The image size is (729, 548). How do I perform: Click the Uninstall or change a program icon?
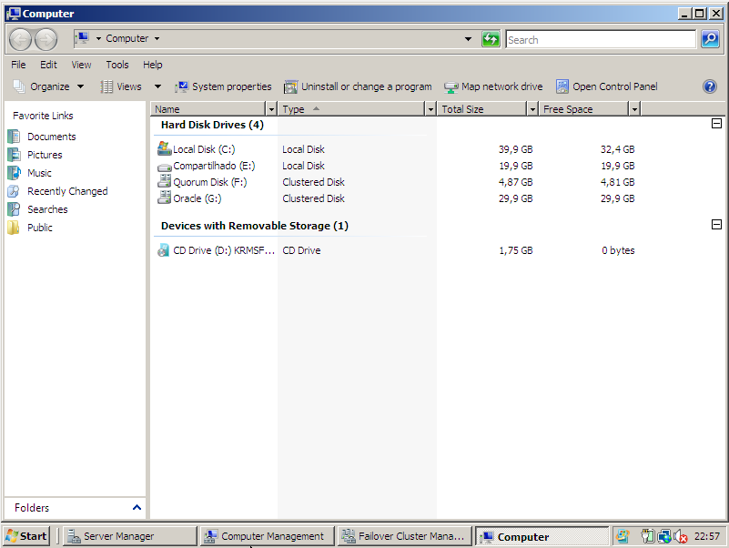point(290,86)
